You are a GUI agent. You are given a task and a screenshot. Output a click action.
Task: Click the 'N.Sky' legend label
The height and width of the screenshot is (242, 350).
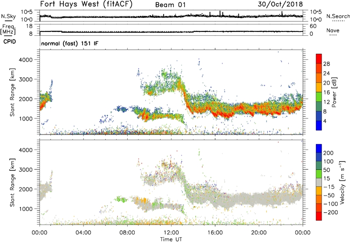pos(8,16)
